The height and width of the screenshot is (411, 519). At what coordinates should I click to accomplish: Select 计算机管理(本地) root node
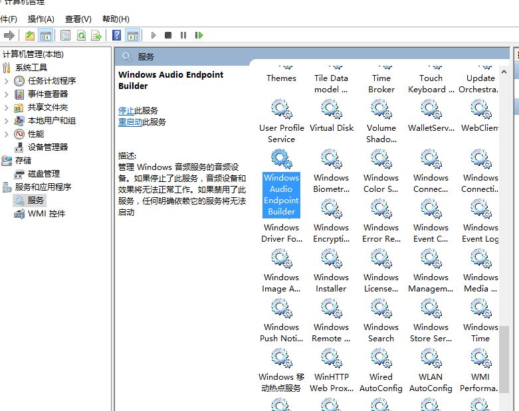coord(33,54)
